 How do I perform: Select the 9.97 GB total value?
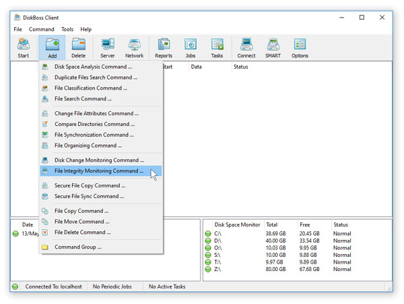(274, 262)
